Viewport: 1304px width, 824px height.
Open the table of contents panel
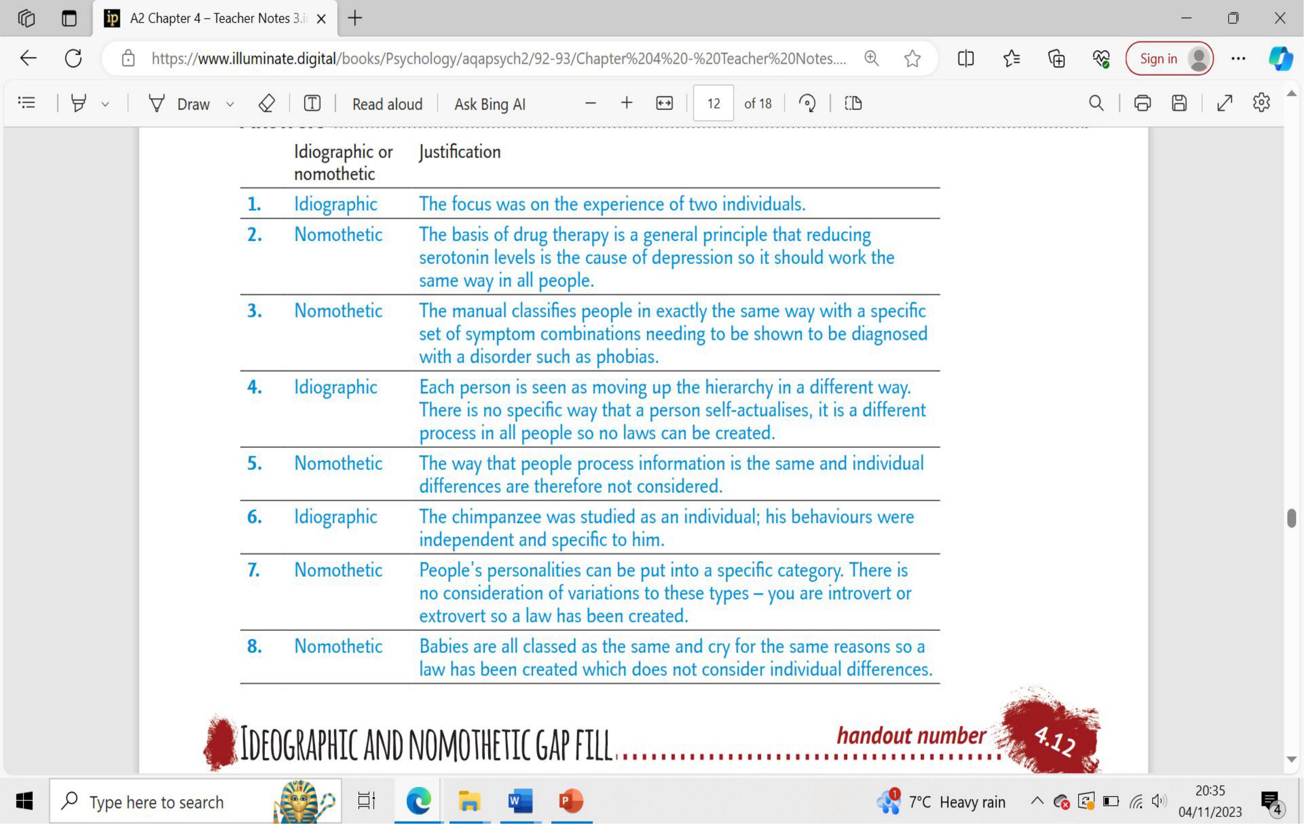pyautogui.click(x=27, y=103)
